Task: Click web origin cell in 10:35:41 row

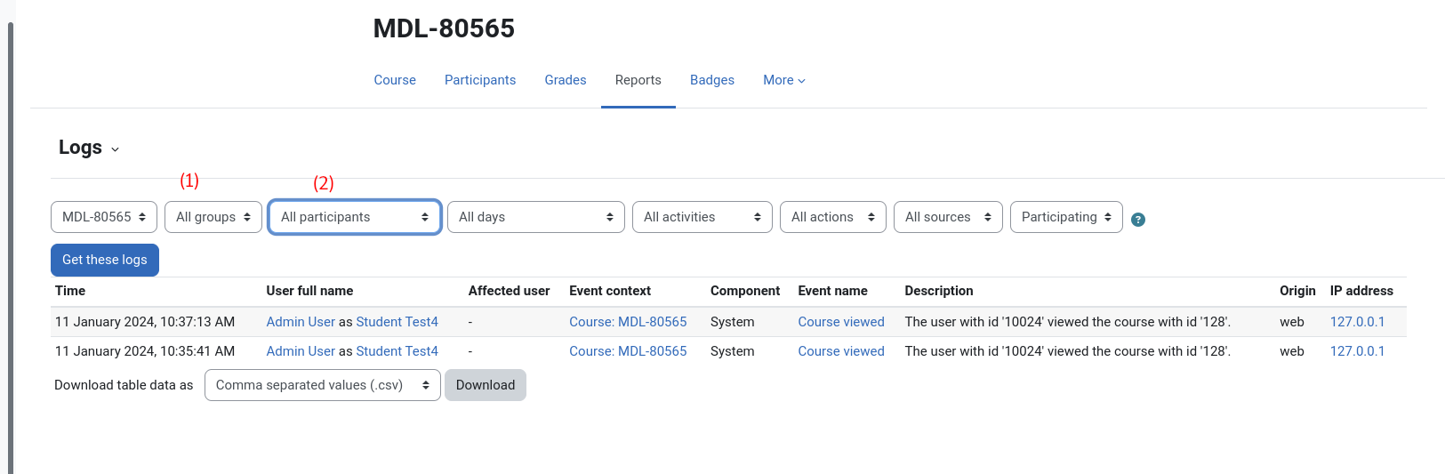Action: coord(1292,351)
